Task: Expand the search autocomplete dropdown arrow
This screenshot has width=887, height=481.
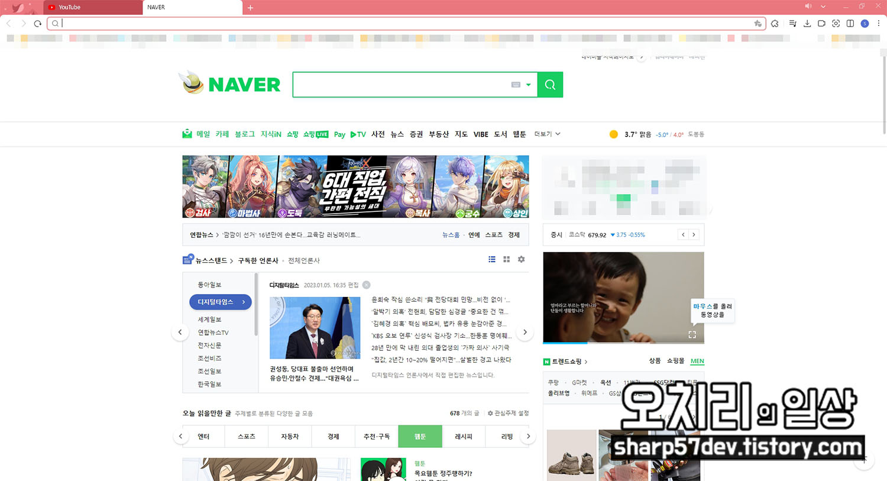Action: pos(529,85)
